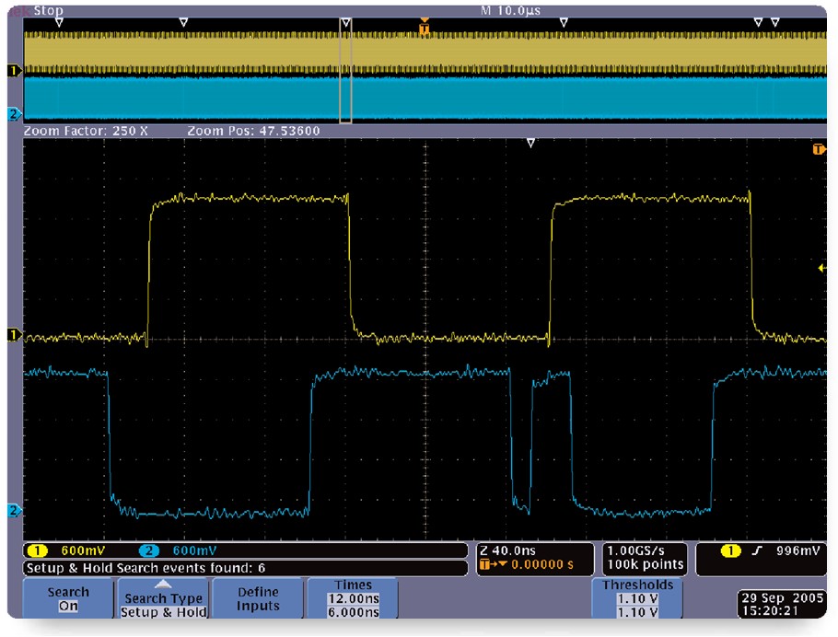Click the M 10.0µs timebase readout

[x=510, y=11]
